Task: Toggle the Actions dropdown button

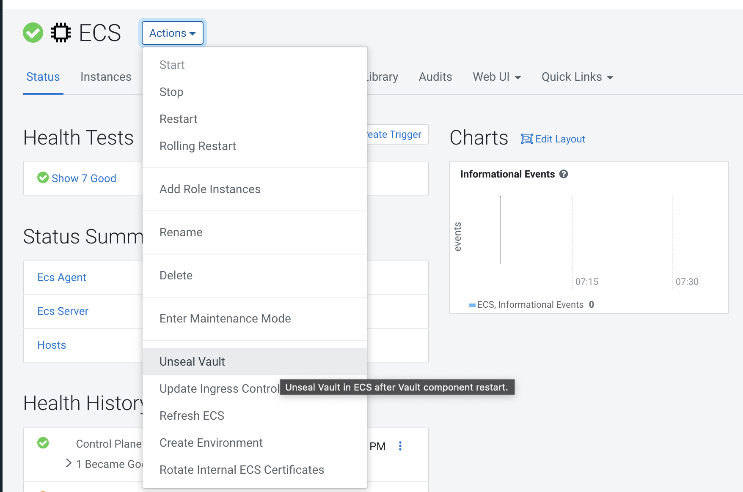Action: (x=173, y=33)
